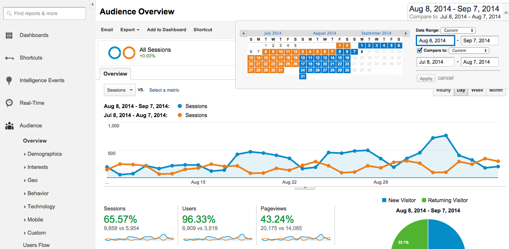Screen dimensions: 509x249
Task: Click the Intelligence Events lightbulb icon
Action: [9, 81]
